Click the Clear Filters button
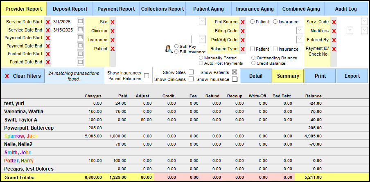The height and width of the screenshot is (182, 370). click(23, 76)
